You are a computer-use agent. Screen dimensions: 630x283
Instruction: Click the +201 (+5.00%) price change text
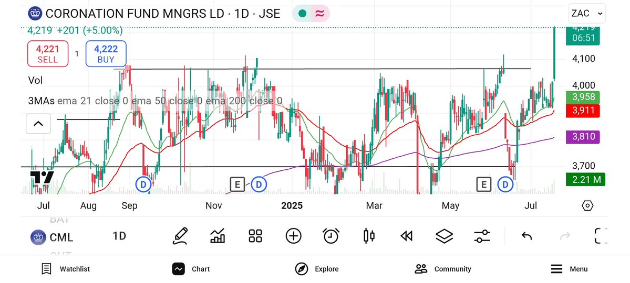[90, 30]
